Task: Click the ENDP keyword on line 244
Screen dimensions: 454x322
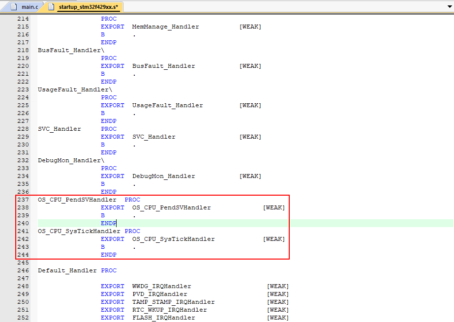Action: tap(109, 255)
